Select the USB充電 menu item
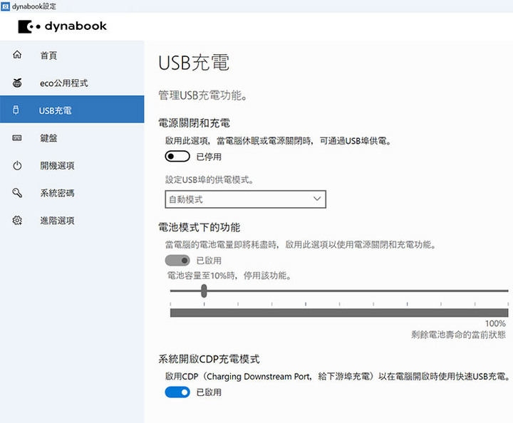Image resolution: width=513 pixels, height=423 pixels. (x=72, y=109)
